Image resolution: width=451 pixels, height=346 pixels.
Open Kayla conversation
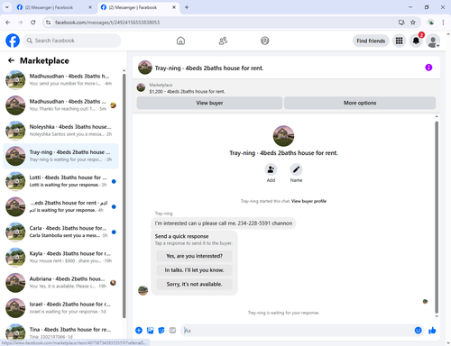click(60, 257)
